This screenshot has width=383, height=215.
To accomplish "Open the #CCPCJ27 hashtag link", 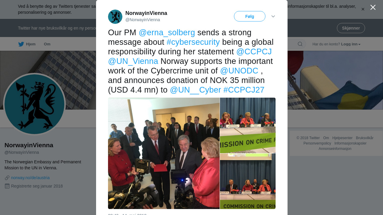I will click(244, 90).
